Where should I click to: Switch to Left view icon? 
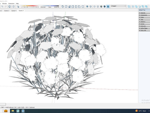79,7
